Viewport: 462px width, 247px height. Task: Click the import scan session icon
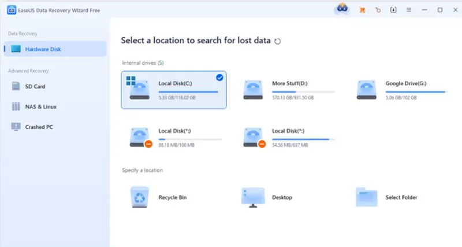click(393, 10)
